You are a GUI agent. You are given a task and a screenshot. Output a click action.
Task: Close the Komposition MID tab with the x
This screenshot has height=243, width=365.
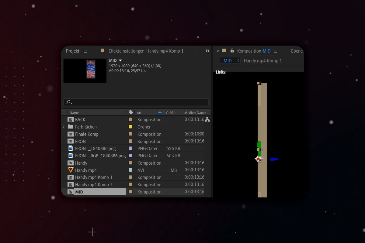coord(218,51)
